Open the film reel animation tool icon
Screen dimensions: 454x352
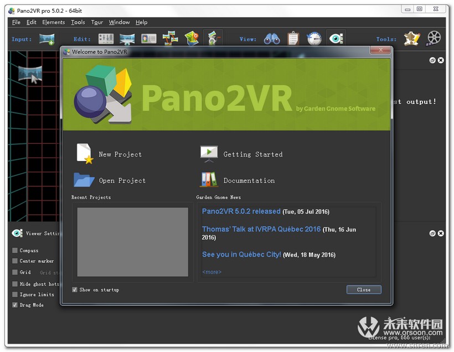click(434, 38)
